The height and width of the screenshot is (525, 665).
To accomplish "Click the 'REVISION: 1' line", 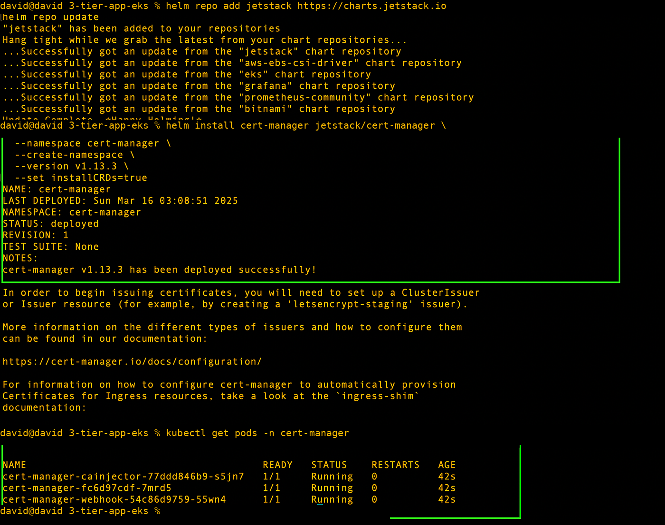I will pyautogui.click(x=36, y=235).
